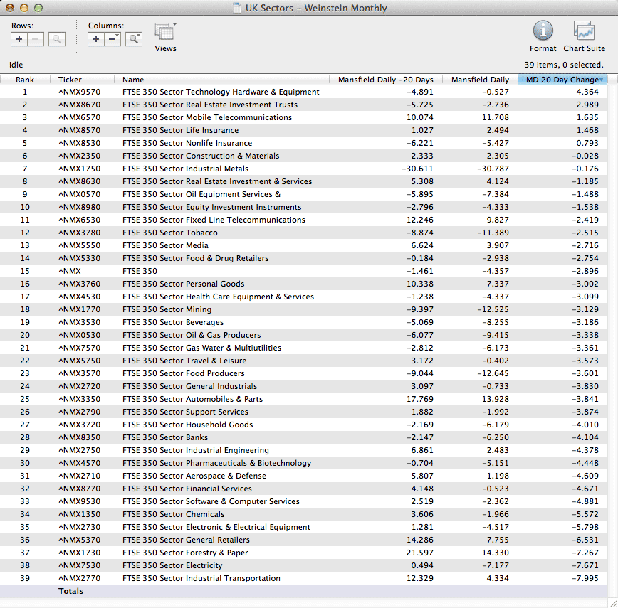Open the remove column minus menu
618x608 pixels.
point(112,39)
